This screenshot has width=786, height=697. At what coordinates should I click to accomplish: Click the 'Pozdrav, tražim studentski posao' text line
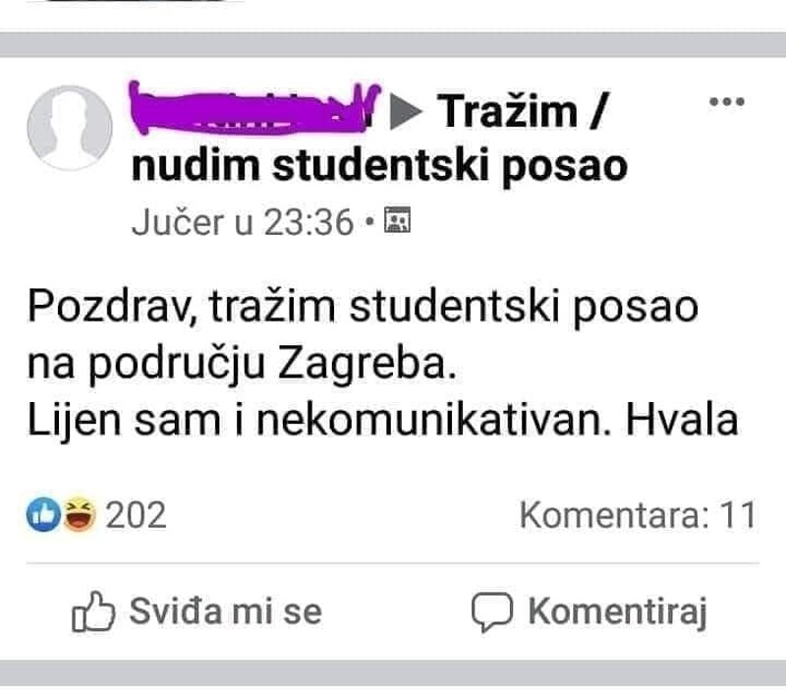(363, 308)
